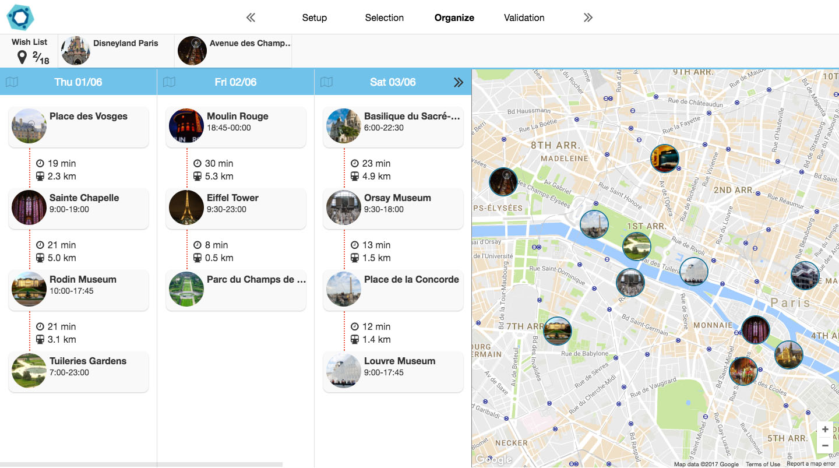
Task: Pick Disneyland Paris from the Wish List
Action: [x=117, y=51]
